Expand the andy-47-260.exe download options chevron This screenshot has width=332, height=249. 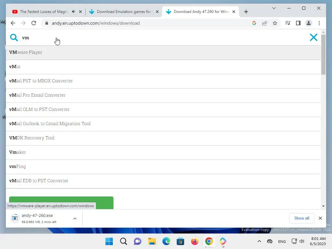tap(75, 219)
